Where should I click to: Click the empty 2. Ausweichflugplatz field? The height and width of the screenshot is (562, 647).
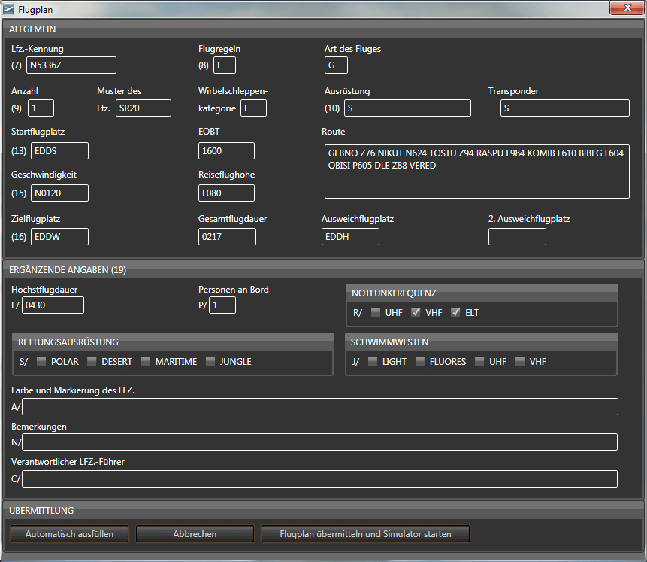[x=517, y=237]
